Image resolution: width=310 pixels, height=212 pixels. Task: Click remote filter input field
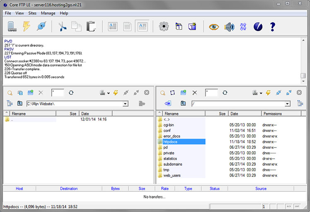coord(211,93)
